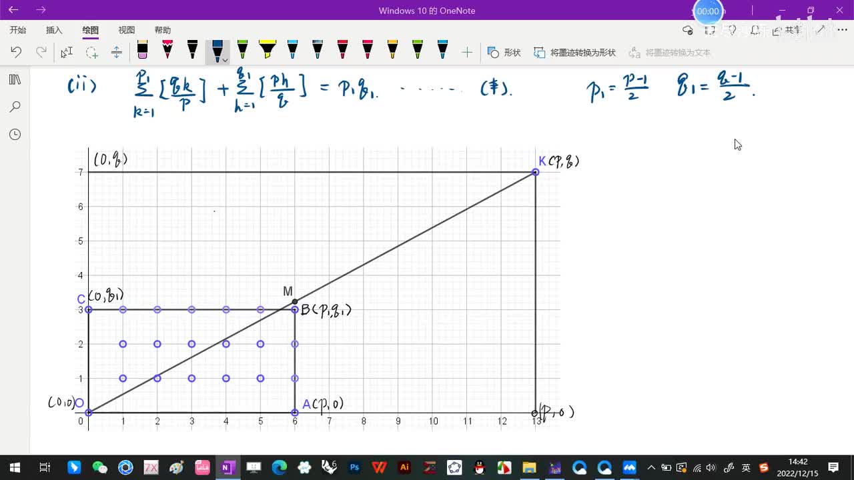The width and height of the screenshot is (854, 480).
Task: Open the sidebar search
Action: pos(15,107)
